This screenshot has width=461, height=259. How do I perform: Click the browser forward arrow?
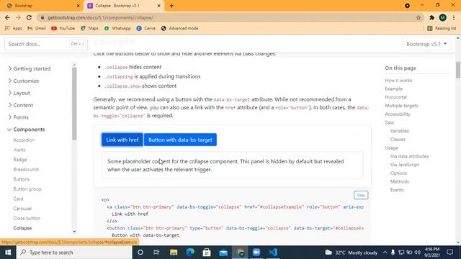tap(18, 17)
